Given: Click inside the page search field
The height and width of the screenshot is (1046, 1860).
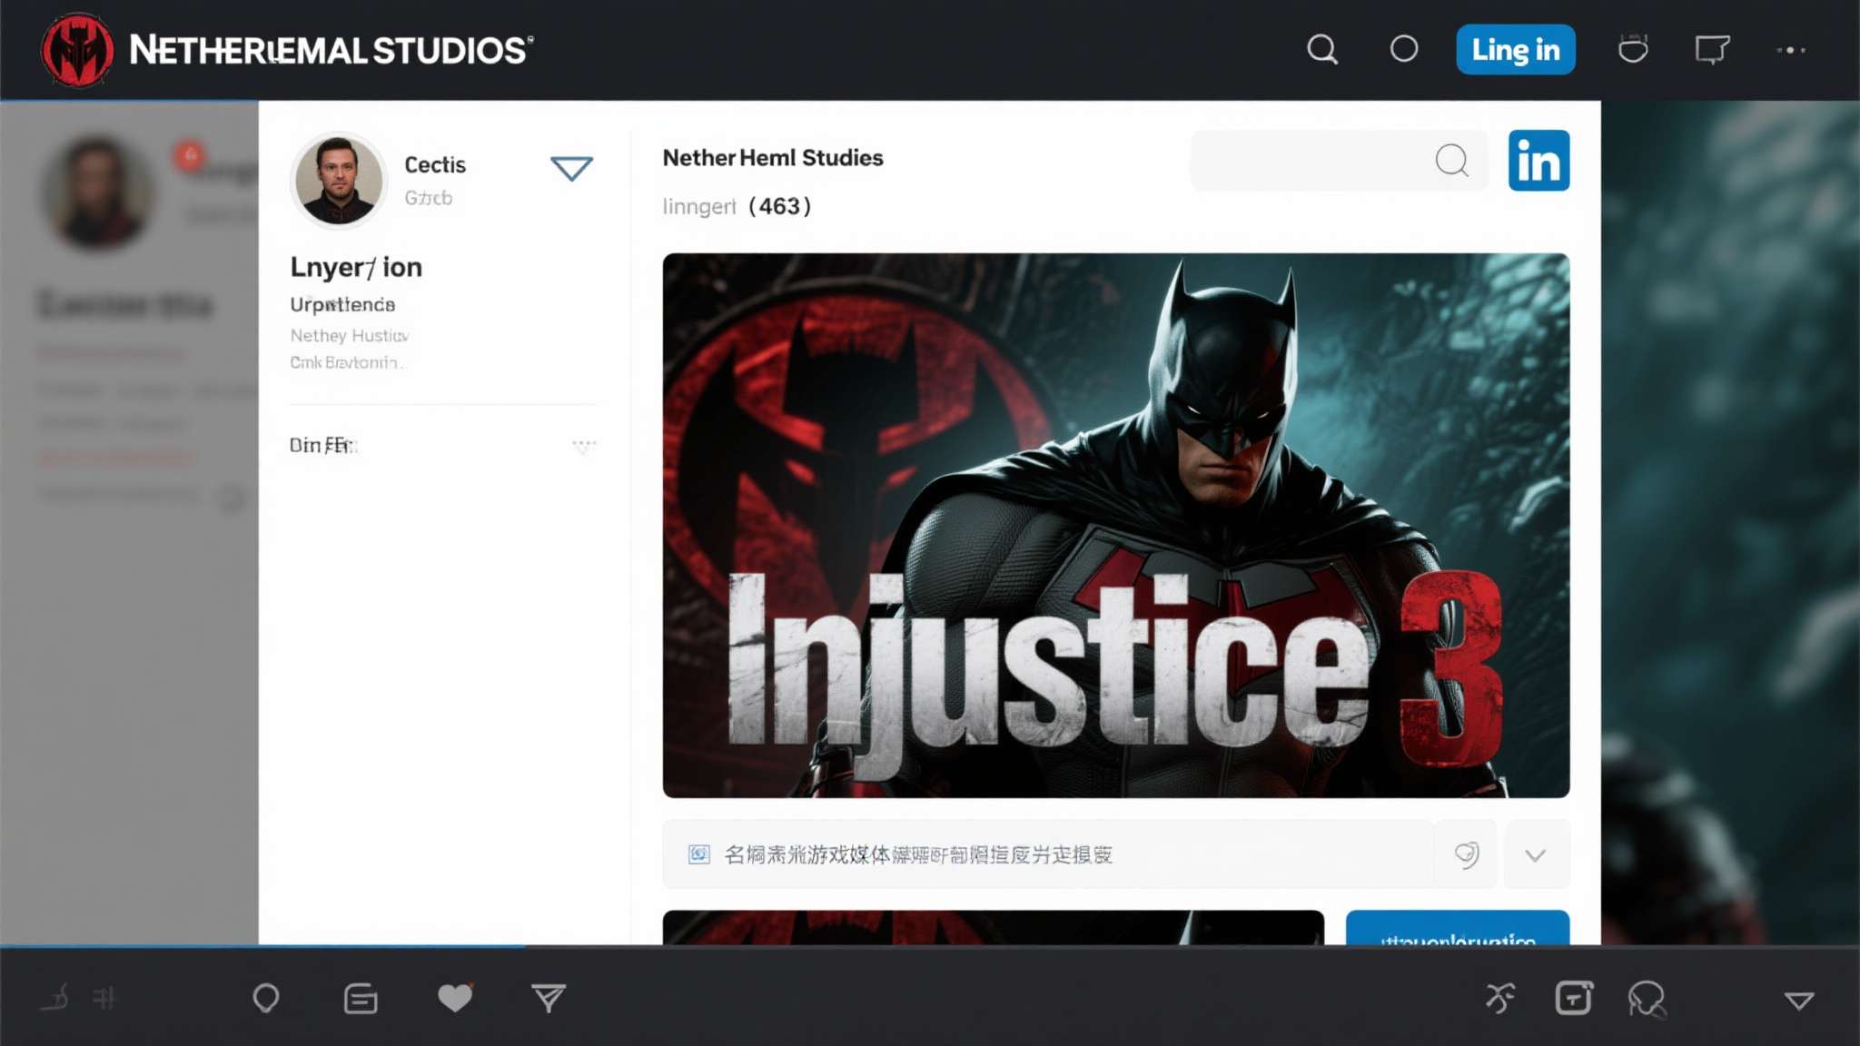Looking at the screenshot, I should pyautogui.click(x=1339, y=161).
